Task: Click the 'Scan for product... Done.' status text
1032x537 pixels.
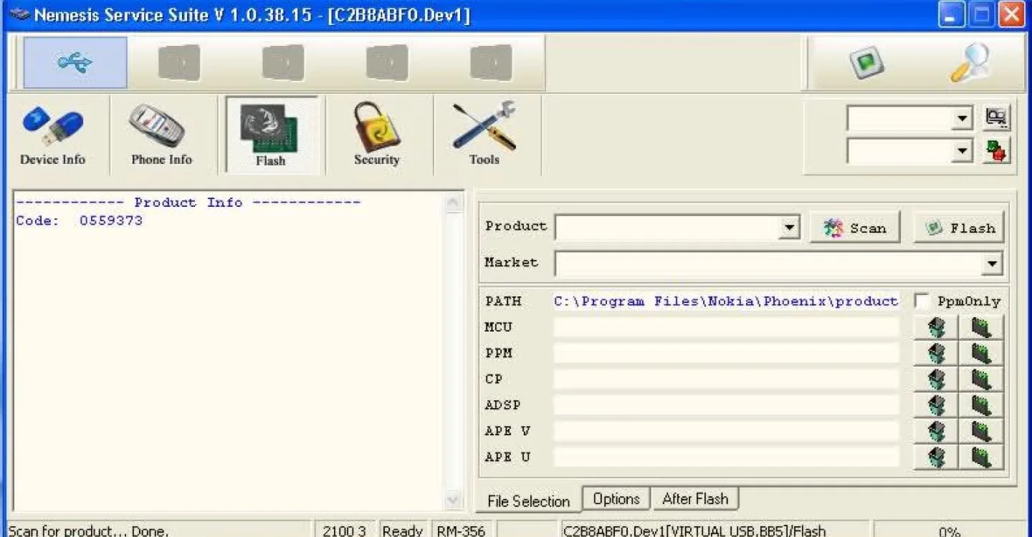Action: pos(89,531)
